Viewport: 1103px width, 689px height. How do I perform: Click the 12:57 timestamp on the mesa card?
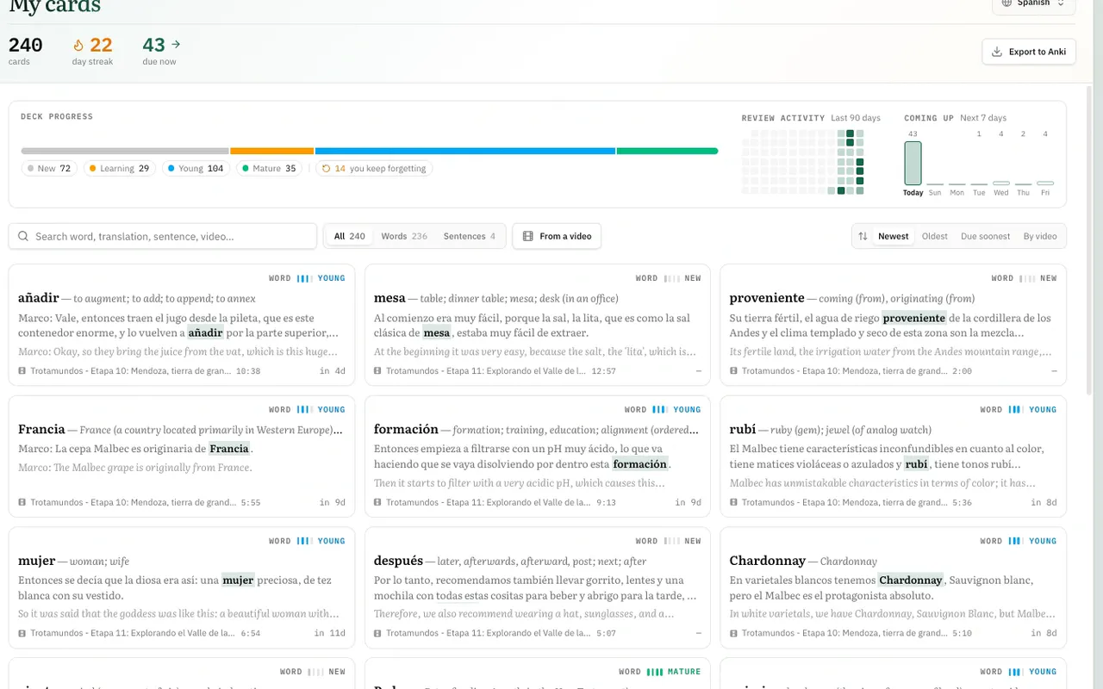pyautogui.click(x=604, y=371)
